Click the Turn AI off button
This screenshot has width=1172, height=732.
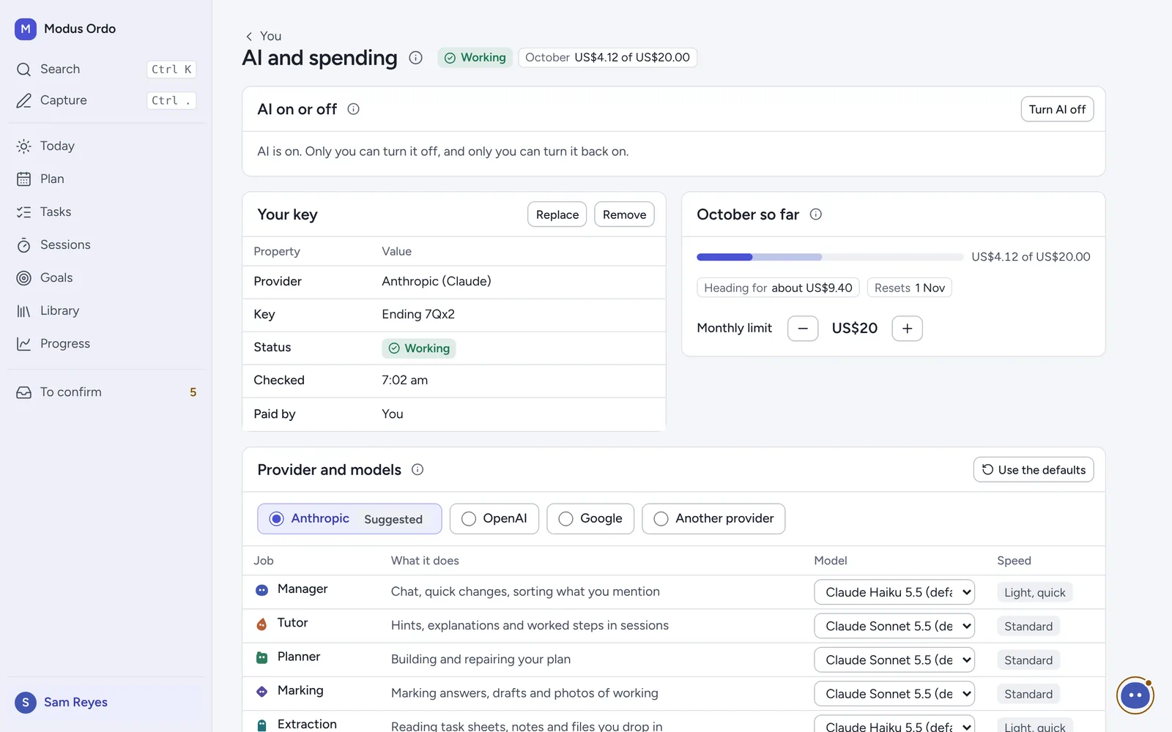1057,109
